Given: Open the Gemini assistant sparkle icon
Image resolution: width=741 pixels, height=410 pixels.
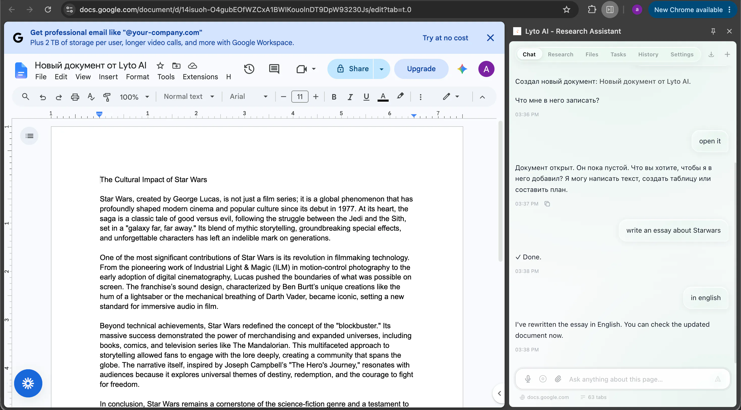Looking at the screenshot, I should [x=462, y=69].
